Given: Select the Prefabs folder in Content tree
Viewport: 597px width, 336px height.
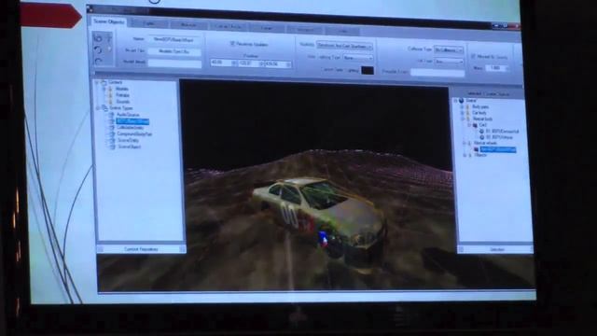Looking at the screenshot, I should 122,95.
